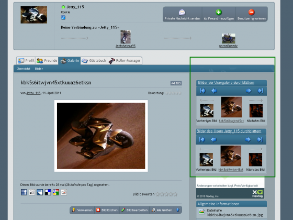The image size is (293, 220).
Task: Click the male gender icon under Rookie
Action: click(x=63, y=18)
